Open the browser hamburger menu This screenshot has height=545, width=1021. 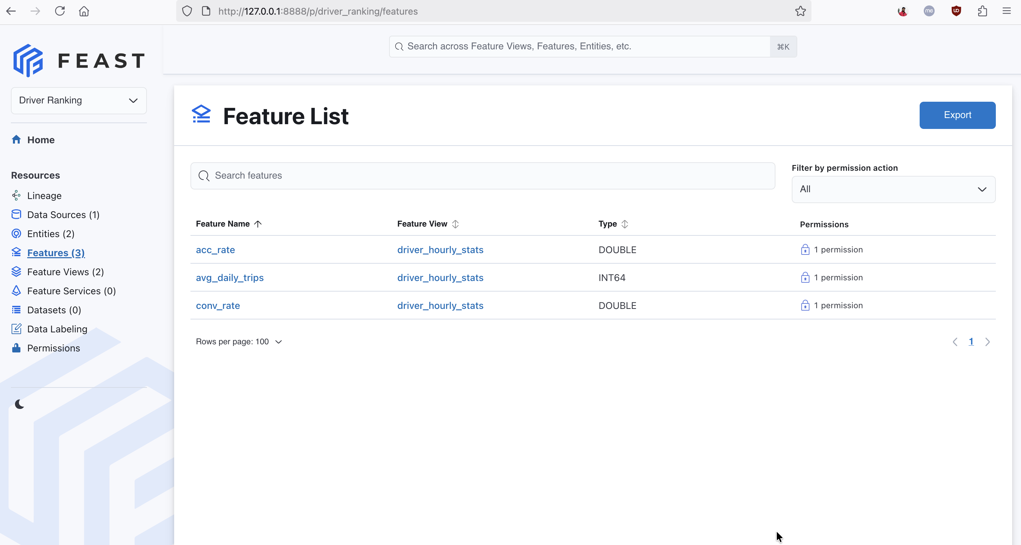pyautogui.click(x=1006, y=11)
